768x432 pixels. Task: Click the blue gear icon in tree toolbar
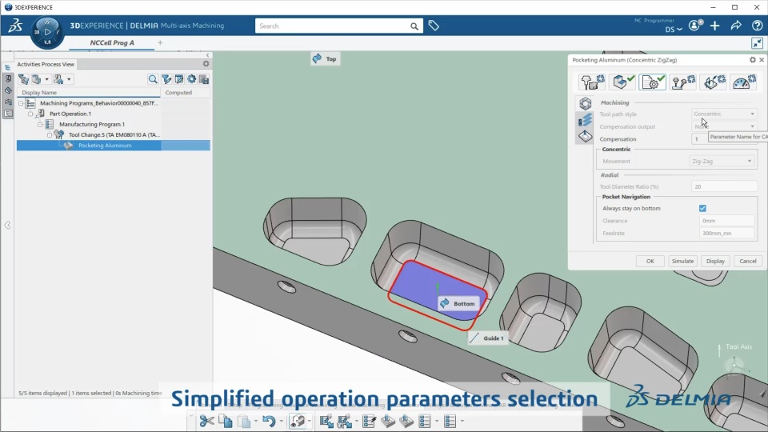click(x=191, y=79)
